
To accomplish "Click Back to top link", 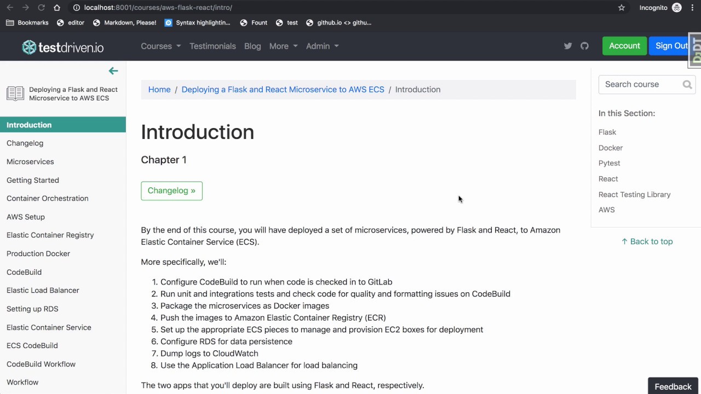I will tap(647, 241).
